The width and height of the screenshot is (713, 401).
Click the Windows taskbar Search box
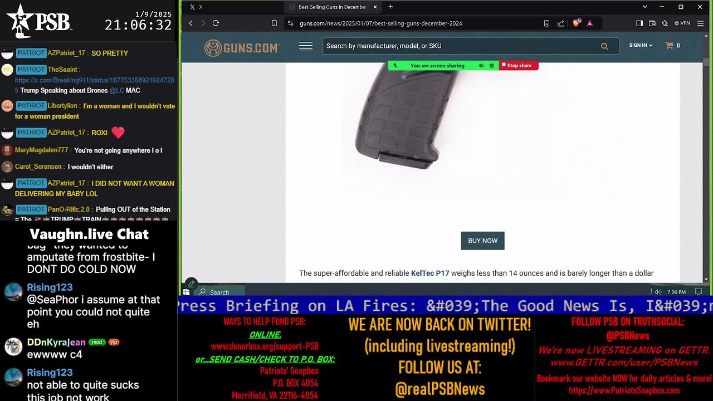219,292
